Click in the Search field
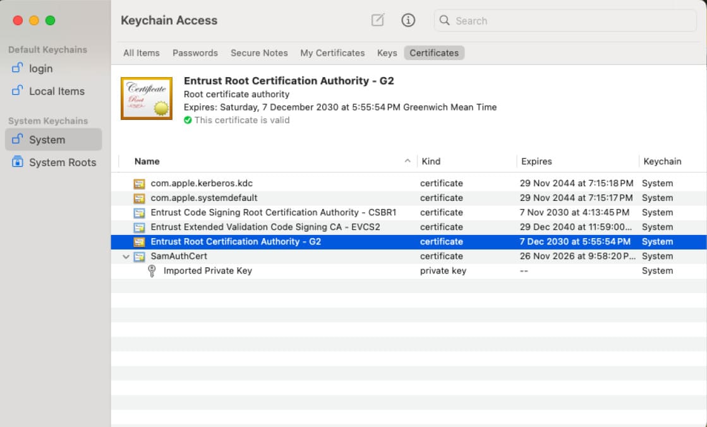This screenshot has height=427, width=707. point(569,21)
